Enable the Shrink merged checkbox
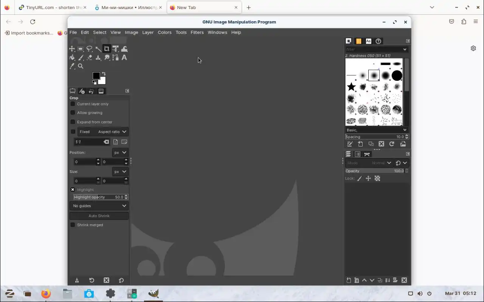 (x=73, y=225)
